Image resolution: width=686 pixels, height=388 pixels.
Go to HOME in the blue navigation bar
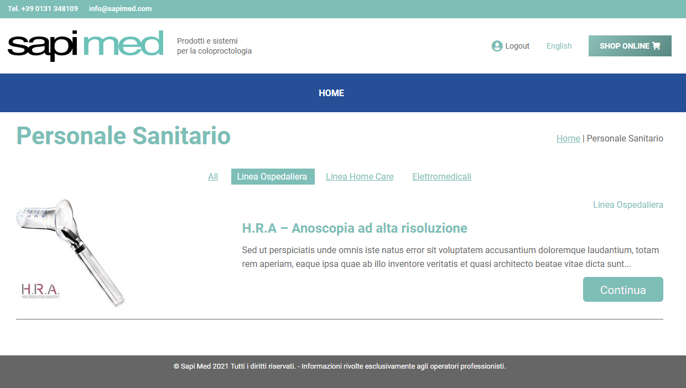(331, 93)
